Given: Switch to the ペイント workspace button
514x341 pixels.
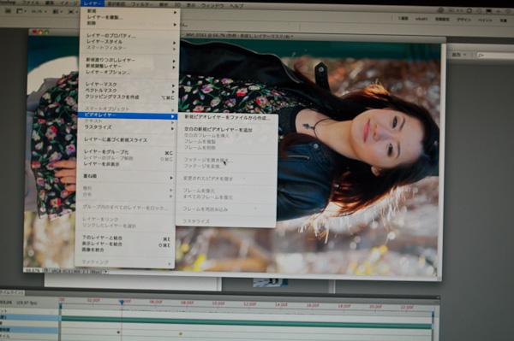Looking at the screenshot, I should click(485, 20).
